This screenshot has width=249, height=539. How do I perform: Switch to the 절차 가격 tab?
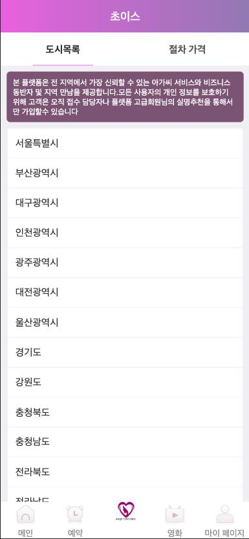click(x=187, y=49)
